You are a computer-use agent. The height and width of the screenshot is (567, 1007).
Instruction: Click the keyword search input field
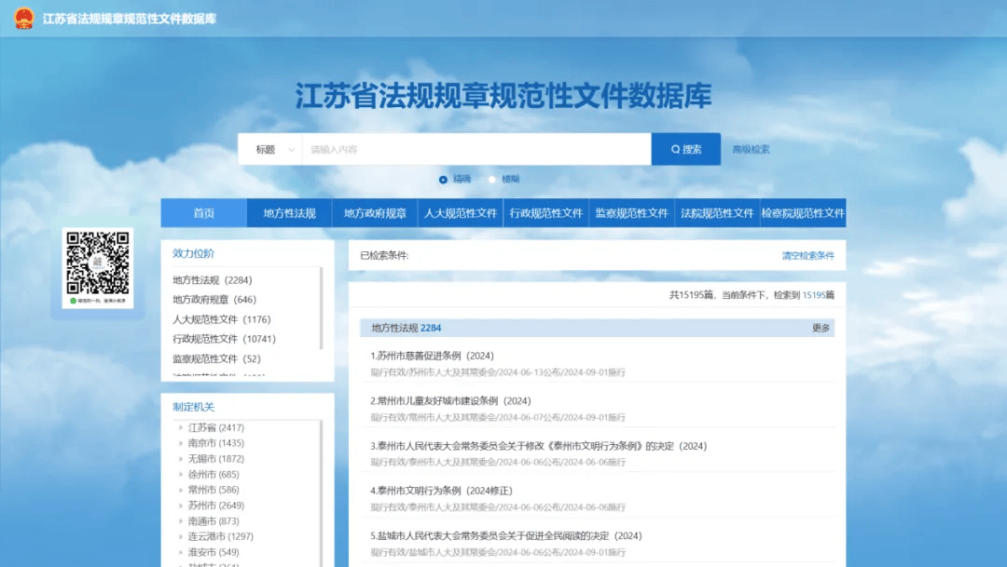pos(476,149)
